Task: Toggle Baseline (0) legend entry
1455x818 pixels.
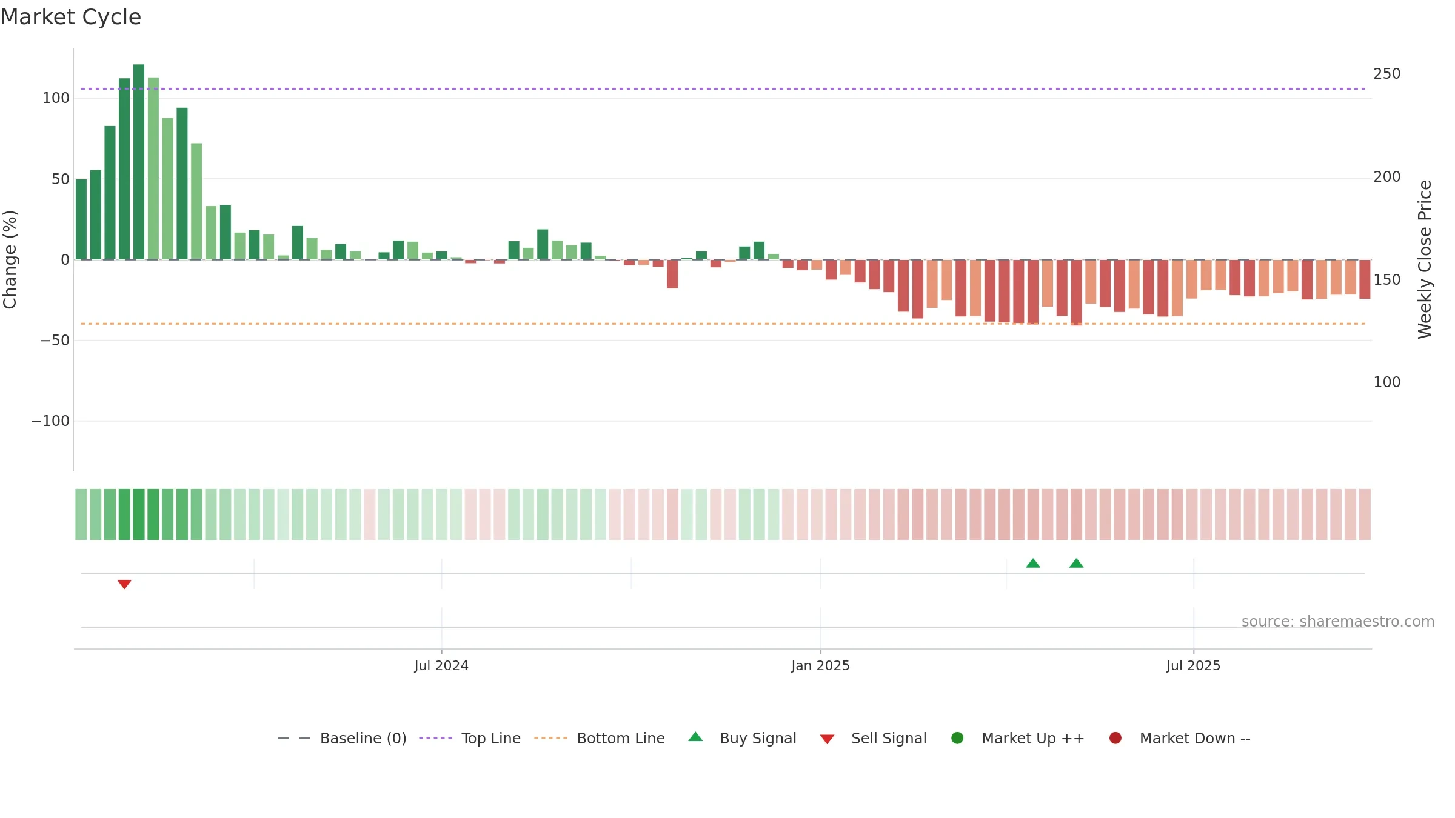Action: [x=342, y=738]
